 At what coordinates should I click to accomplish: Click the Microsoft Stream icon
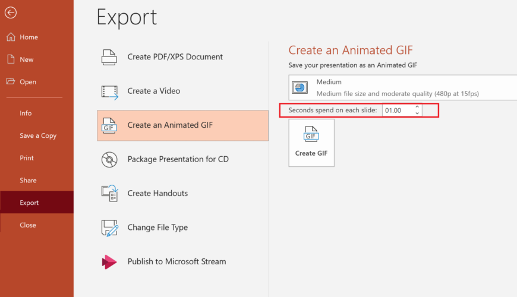tap(109, 261)
